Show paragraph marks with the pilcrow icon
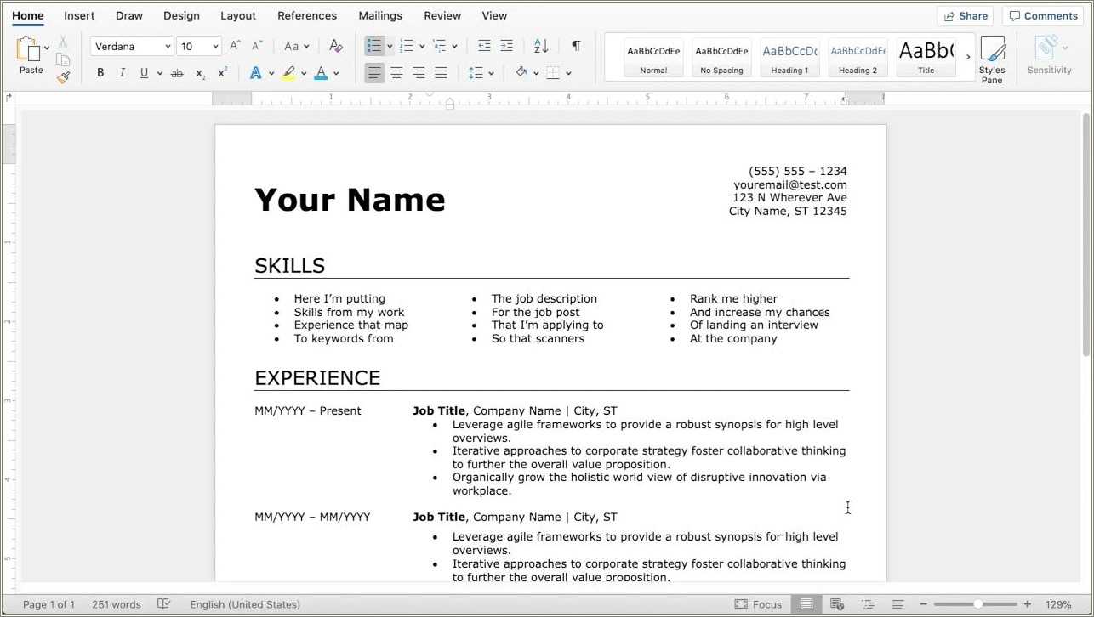Viewport: 1094px width, 617px height. pos(576,46)
